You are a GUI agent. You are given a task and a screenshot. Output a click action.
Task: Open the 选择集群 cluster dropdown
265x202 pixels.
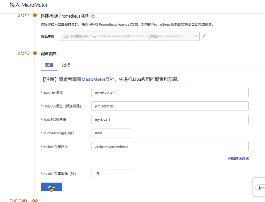coord(129,36)
